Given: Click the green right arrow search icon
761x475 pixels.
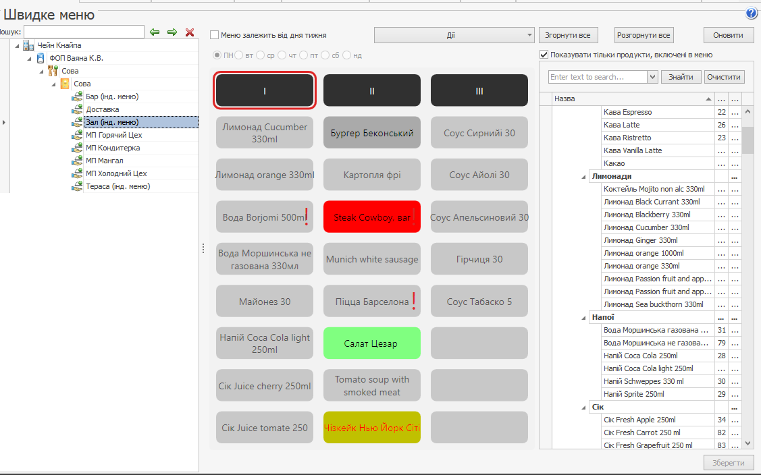Looking at the screenshot, I should 172,32.
